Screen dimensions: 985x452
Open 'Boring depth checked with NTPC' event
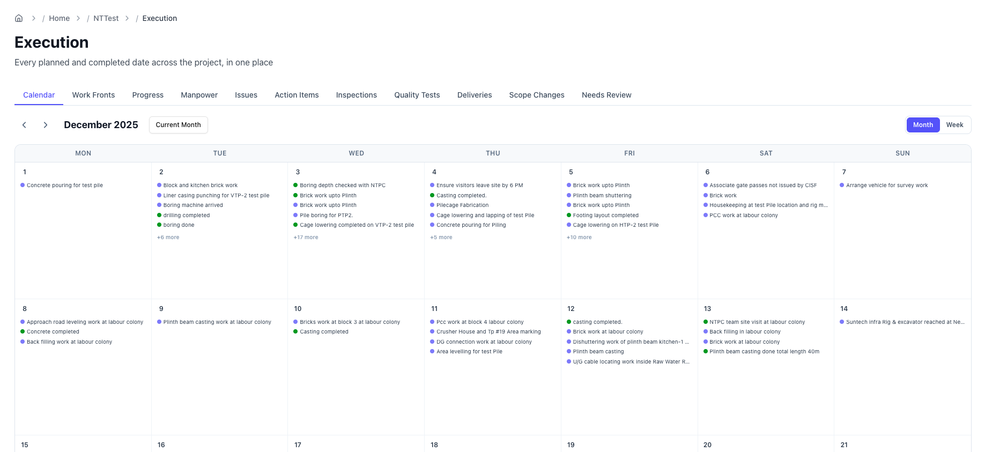(339, 186)
